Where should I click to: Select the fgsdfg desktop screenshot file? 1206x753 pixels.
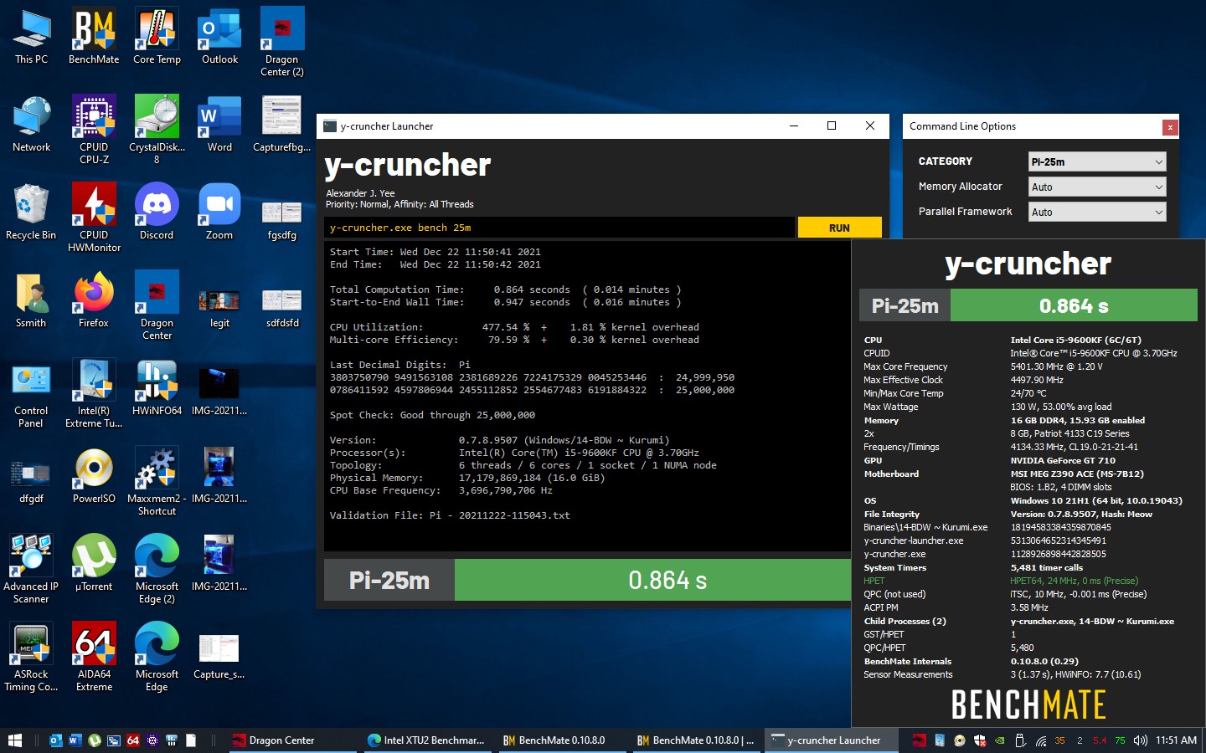(x=282, y=219)
